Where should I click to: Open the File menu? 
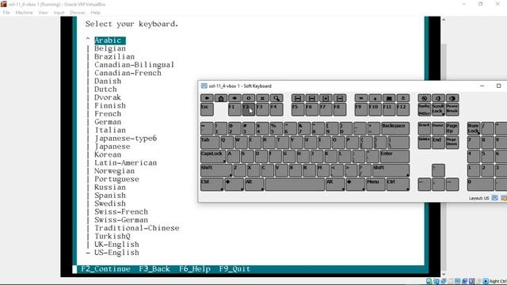pyautogui.click(x=6, y=13)
